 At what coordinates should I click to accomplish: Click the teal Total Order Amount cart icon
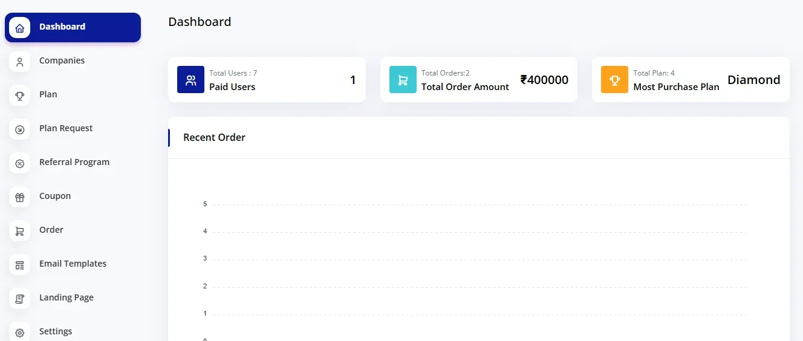(403, 80)
